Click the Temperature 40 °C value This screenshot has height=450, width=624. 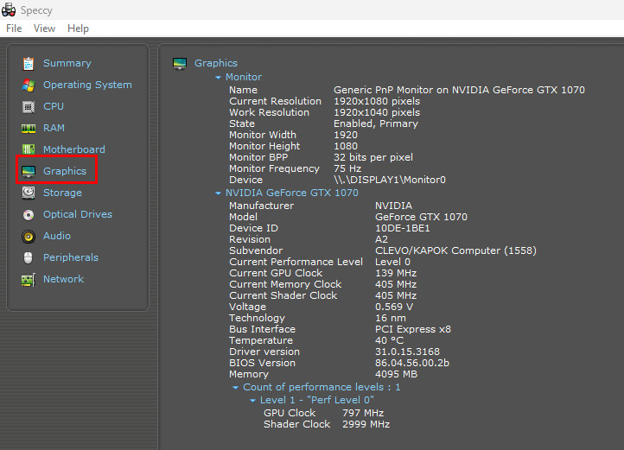[x=389, y=340]
